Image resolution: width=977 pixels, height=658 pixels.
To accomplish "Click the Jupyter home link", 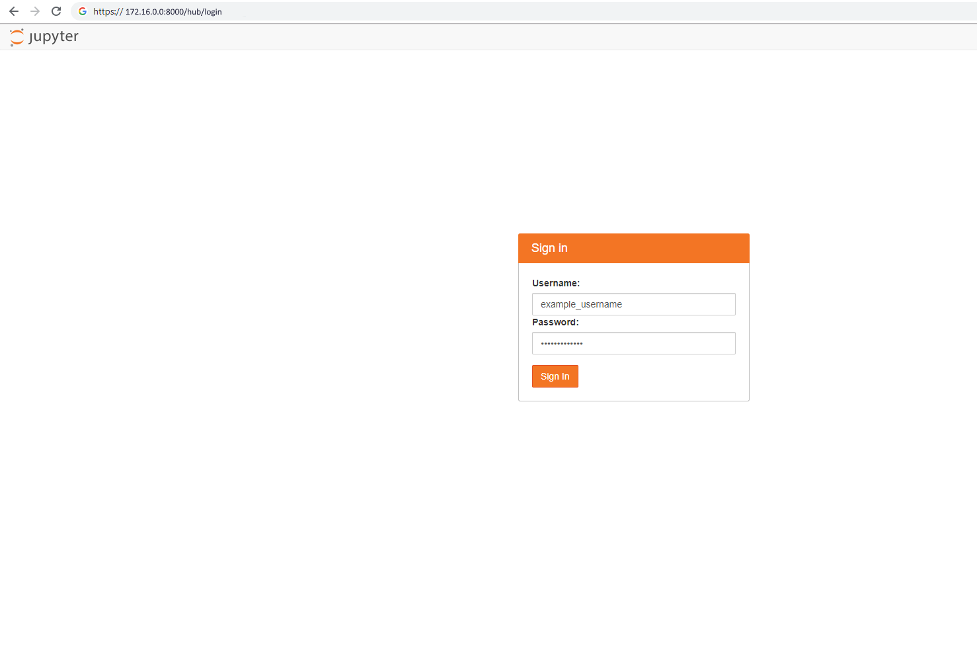I will click(x=44, y=36).
